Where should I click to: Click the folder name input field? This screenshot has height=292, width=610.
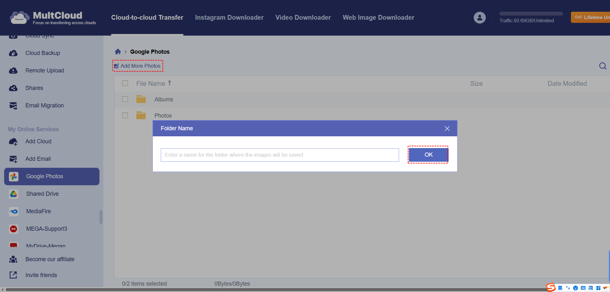280,155
